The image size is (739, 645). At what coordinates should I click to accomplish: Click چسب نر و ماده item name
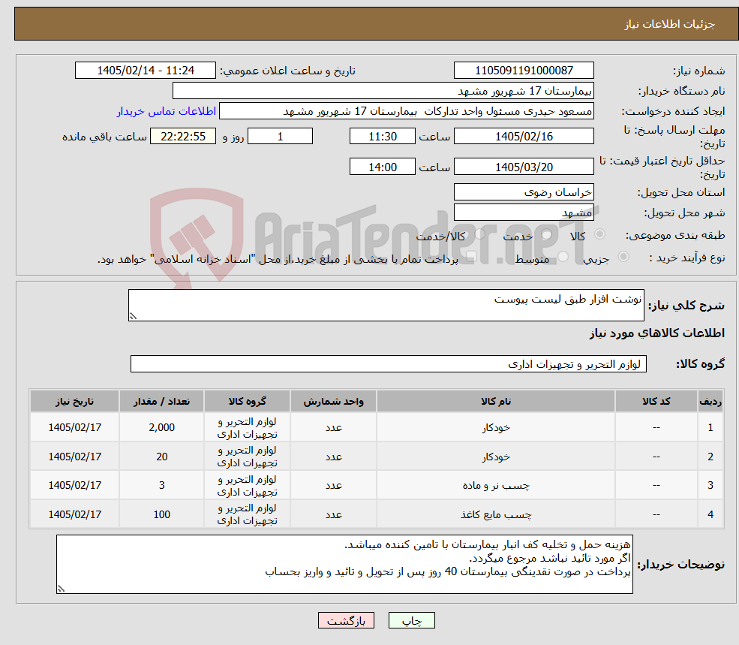496,486
